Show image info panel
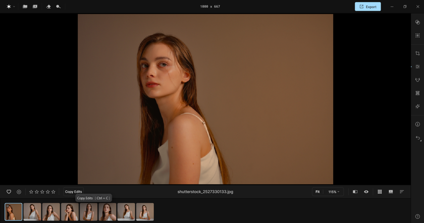The height and width of the screenshot is (223, 424). pos(417,124)
